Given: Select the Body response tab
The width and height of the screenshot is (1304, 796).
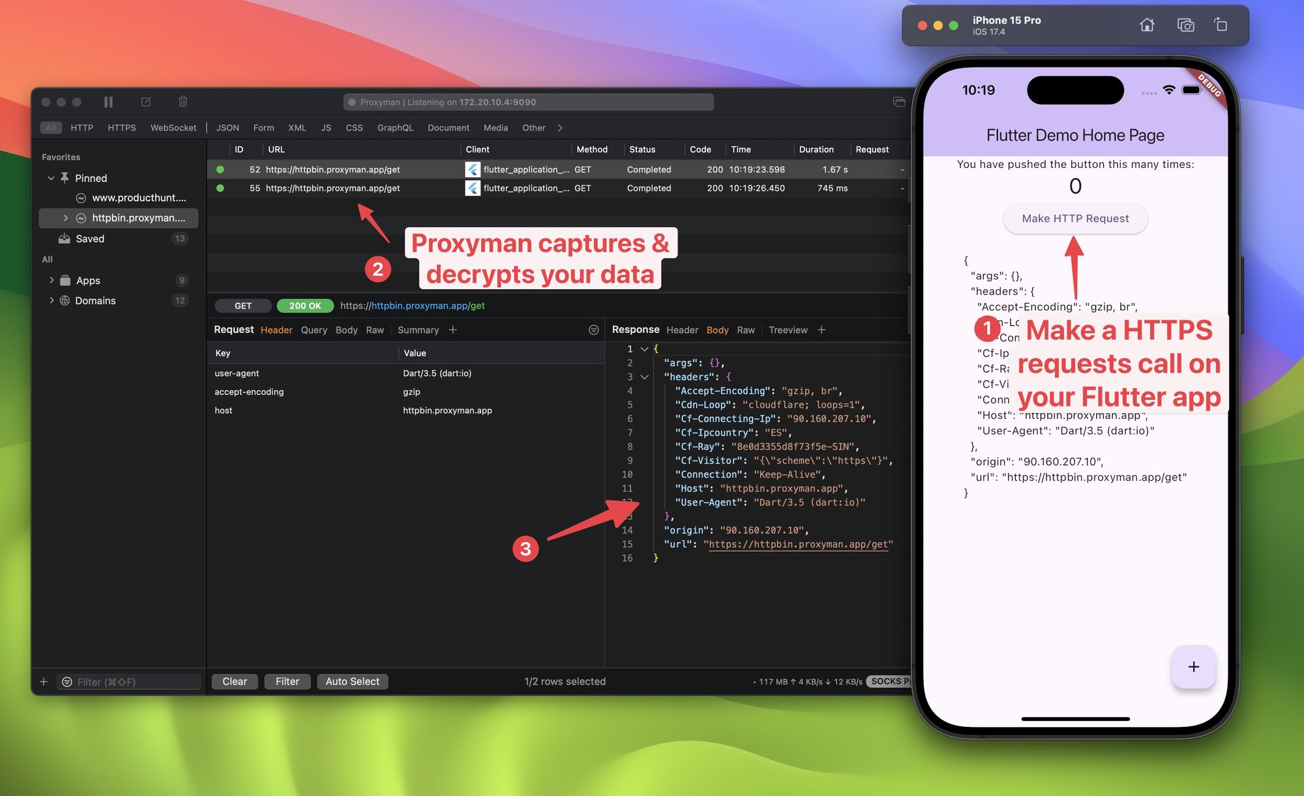Looking at the screenshot, I should tap(718, 329).
